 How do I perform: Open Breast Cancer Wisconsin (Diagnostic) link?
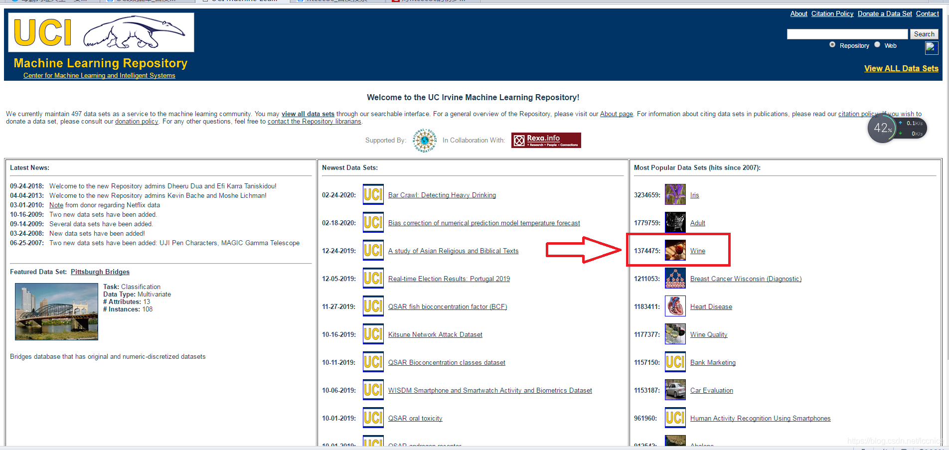[746, 279]
